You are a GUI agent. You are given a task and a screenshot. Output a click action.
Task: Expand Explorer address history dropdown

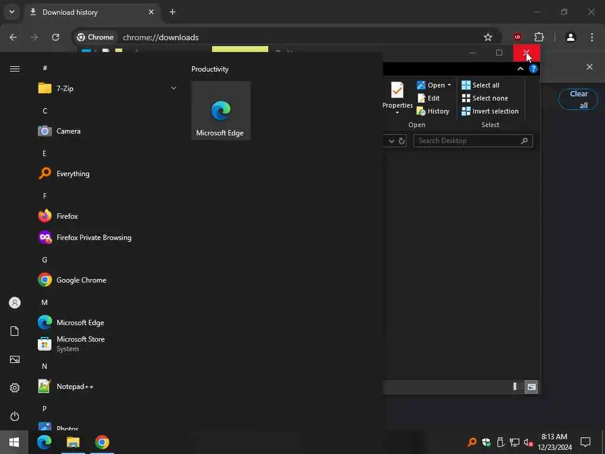pos(392,141)
